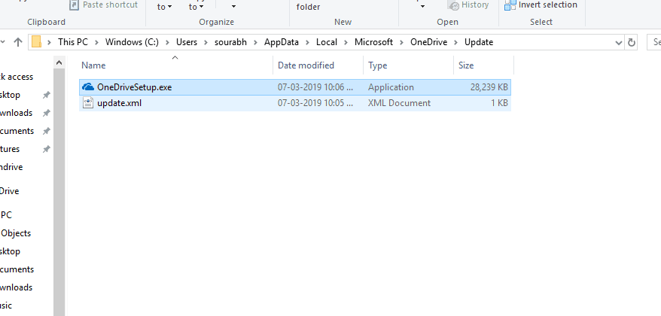Go up one folder level arrow
The image size is (661, 316).
click(x=18, y=42)
